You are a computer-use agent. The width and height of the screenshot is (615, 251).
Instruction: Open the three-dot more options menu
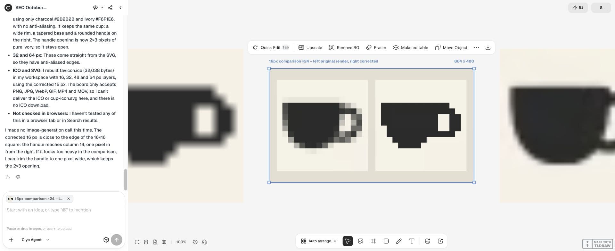point(476,47)
